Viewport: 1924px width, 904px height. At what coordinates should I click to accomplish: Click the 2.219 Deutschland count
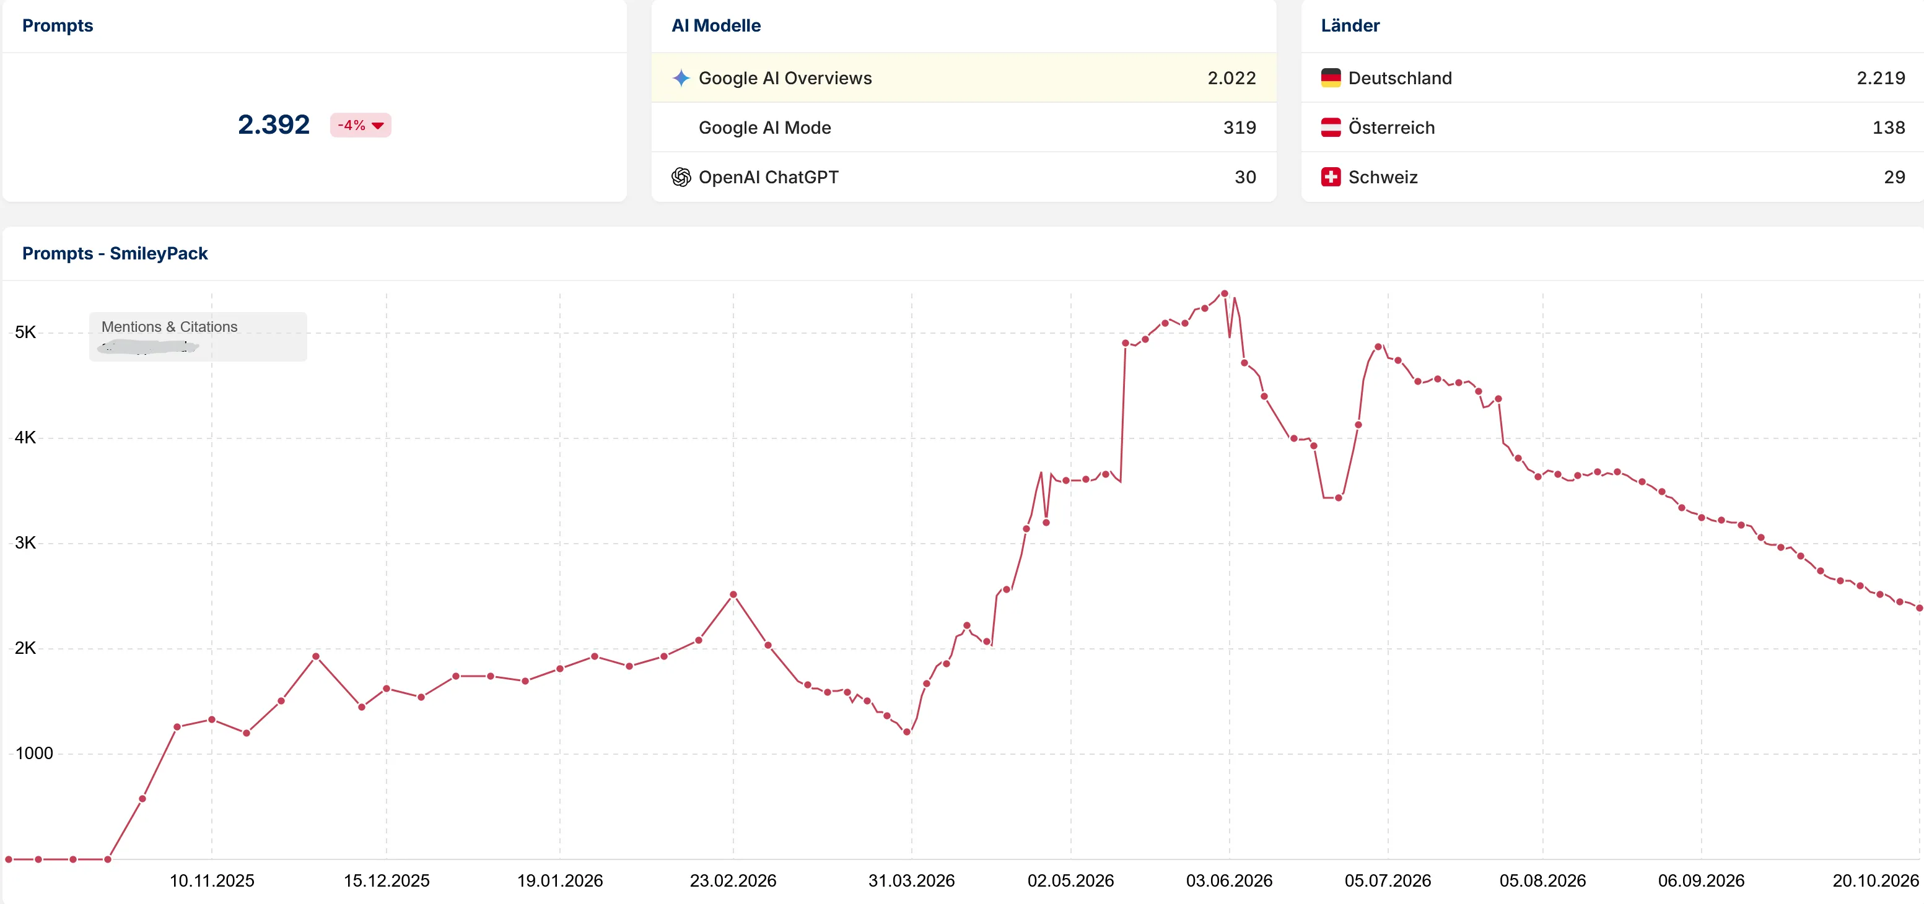1881,77
